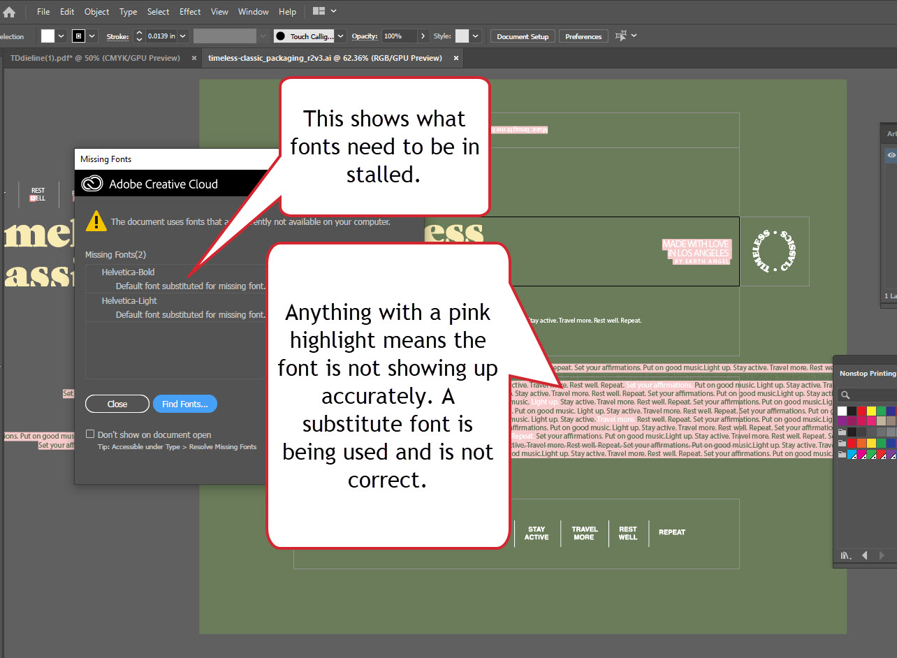Click the Home icon in the menu bar
This screenshot has width=897, height=658.
(9, 12)
